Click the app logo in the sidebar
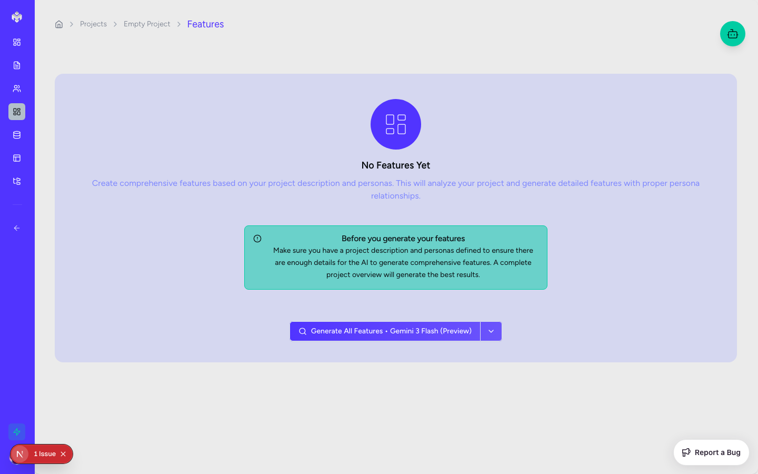This screenshot has height=474, width=758. click(x=17, y=17)
